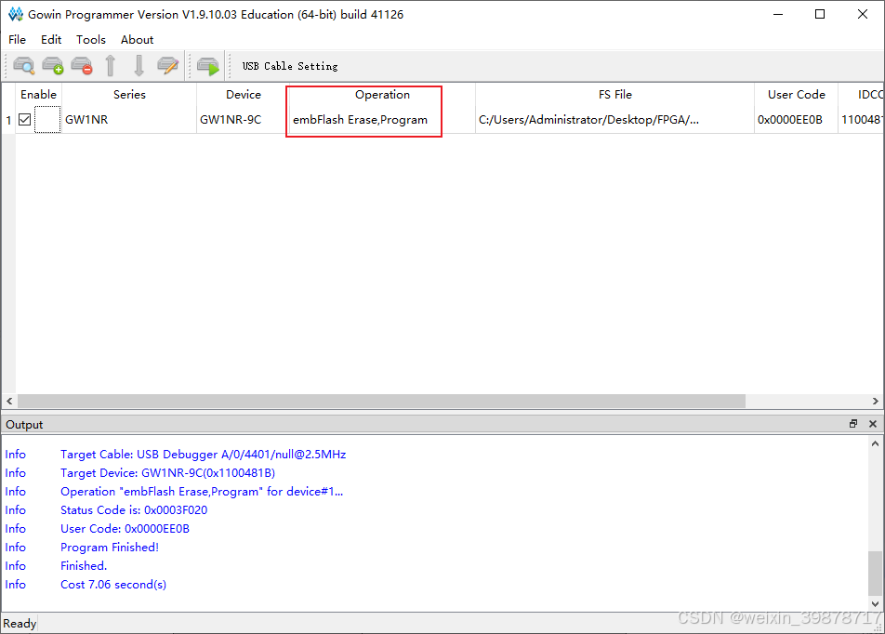Open the File menu
Viewport: 885px width, 634px height.
click(x=17, y=40)
